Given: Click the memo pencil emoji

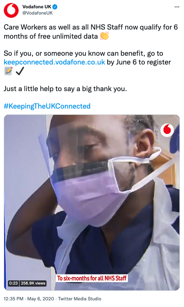Looking at the screenshot, I should pyautogui.click(x=8, y=71).
